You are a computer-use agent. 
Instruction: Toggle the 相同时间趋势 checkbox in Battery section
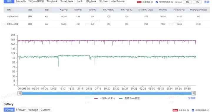[193, 110]
